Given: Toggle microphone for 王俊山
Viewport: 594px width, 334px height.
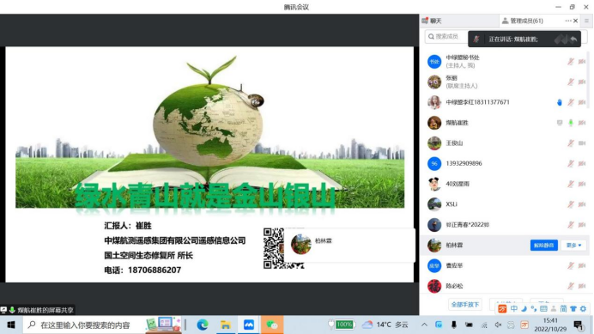Looking at the screenshot, I should (x=571, y=143).
